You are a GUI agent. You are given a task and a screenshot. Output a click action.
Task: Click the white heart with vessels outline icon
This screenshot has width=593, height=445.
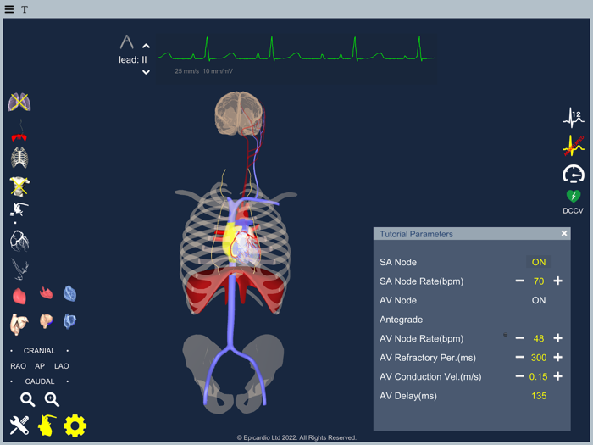click(x=19, y=209)
